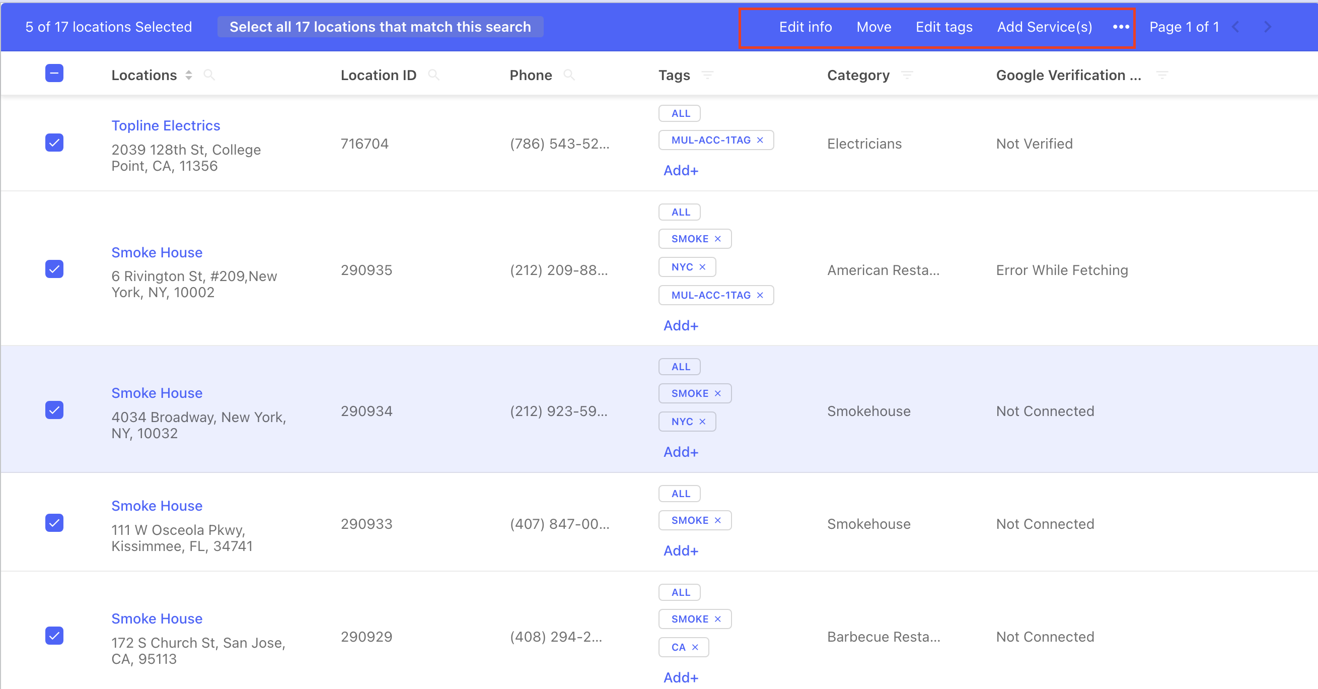The height and width of the screenshot is (689, 1318).
Task: Toggle the select-all header checkbox
Action: pyautogui.click(x=54, y=73)
